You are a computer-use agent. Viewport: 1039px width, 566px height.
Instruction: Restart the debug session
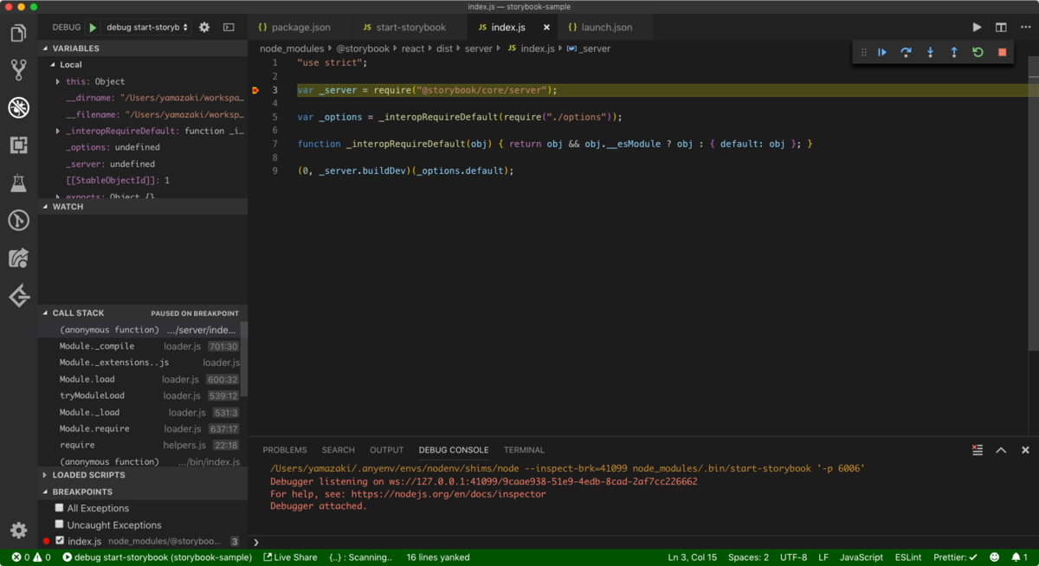click(978, 53)
